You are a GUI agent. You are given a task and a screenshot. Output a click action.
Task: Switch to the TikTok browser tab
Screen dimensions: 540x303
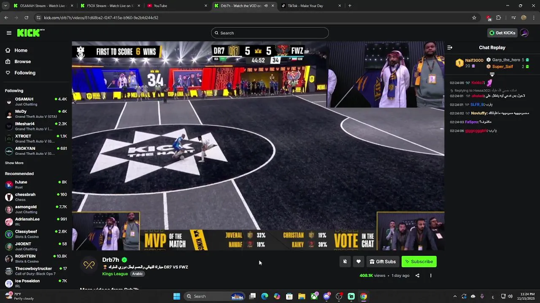click(x=311, y=6)
